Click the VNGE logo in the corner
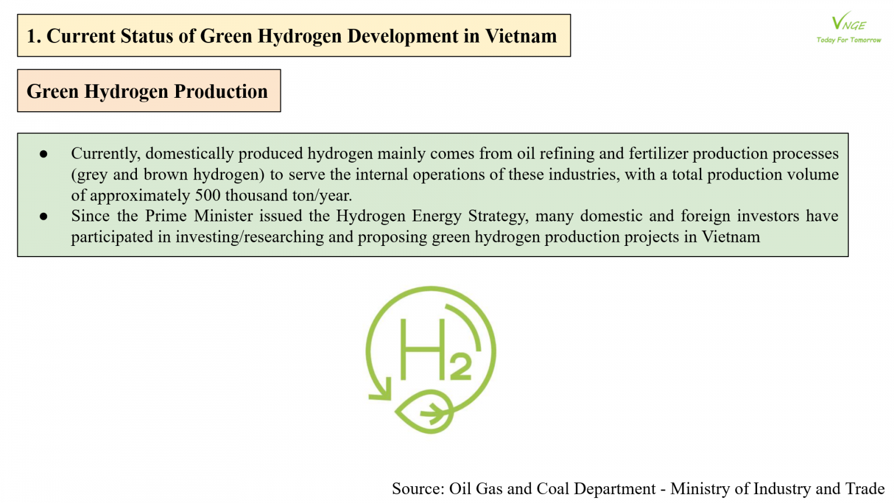 click(x=848, y=22)
